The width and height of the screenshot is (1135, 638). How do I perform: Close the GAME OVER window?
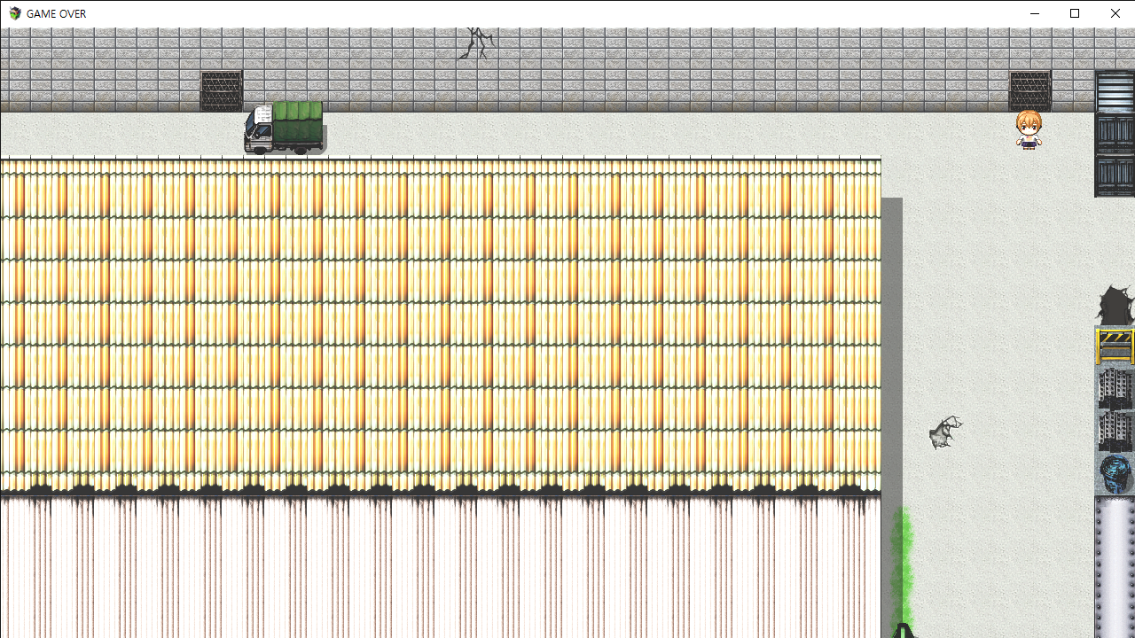[1115, 13]
